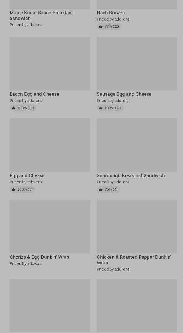This screenshot has height=333, width=183.
Task: Click Sourdough Breakfast Sandwich title
Action: [x=130, y=175]
